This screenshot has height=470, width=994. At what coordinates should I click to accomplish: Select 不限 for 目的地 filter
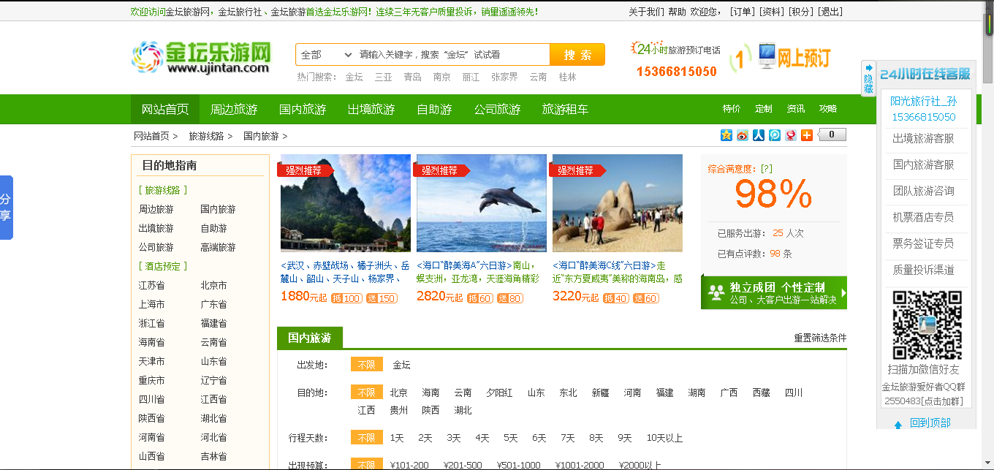click(x=366, y=393)
